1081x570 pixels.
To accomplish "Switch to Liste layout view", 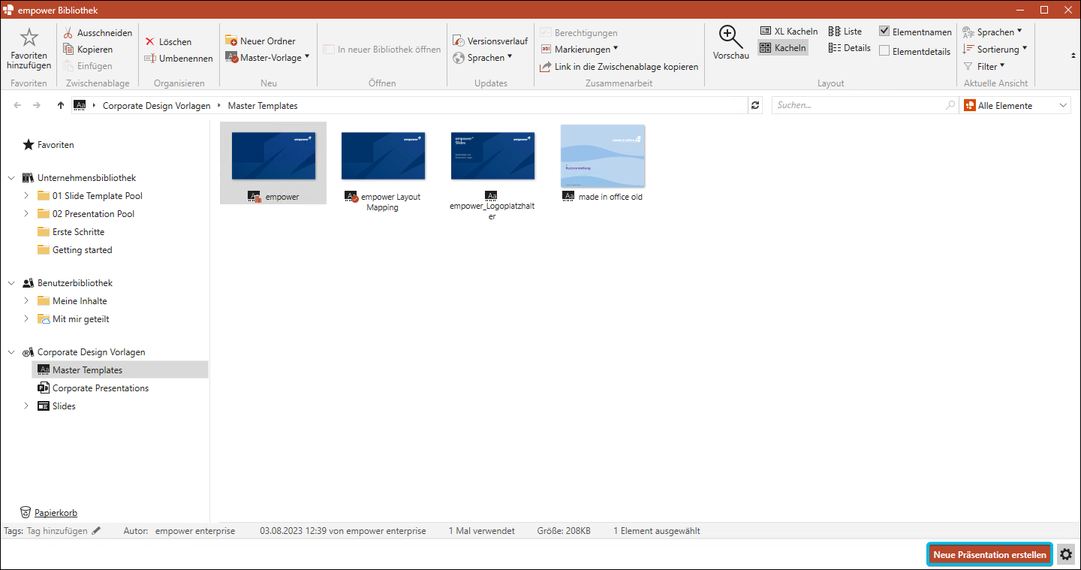I will (845, 32).
